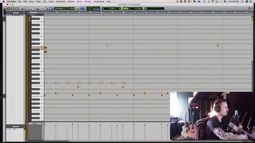Click the Time Machine icon in menu bar

[x=204, y=2]
